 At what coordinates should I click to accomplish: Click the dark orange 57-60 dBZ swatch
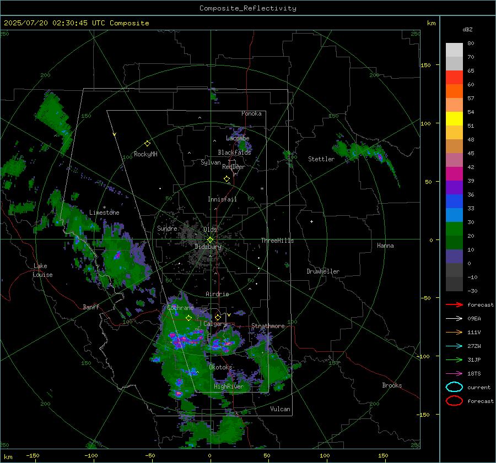point(454,91)
